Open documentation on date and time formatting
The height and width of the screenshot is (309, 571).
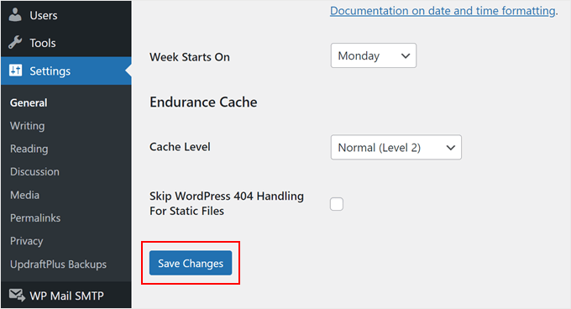coord(443,11)
